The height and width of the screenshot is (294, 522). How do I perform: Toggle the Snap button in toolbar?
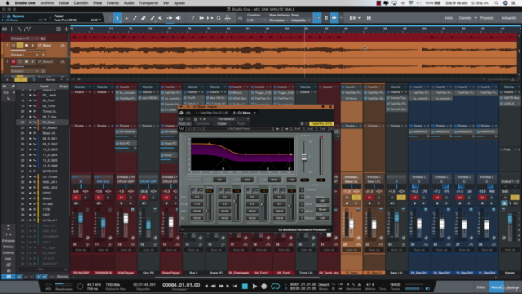point(317,18)
